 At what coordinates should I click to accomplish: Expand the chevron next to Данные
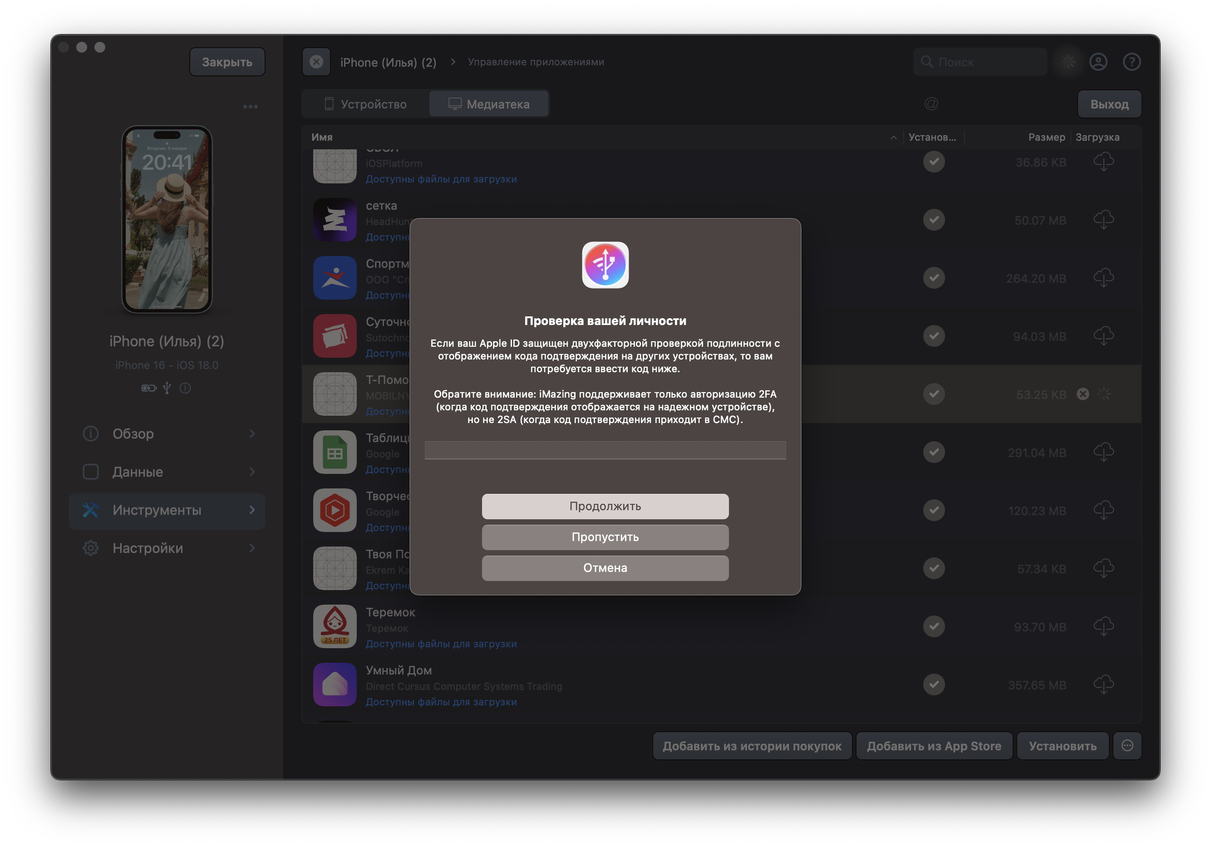(252, 472)
